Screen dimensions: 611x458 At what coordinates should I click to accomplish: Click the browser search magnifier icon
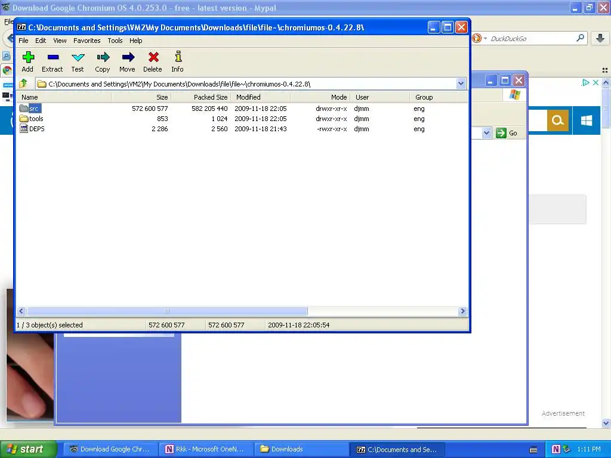[x=580, y=38]
